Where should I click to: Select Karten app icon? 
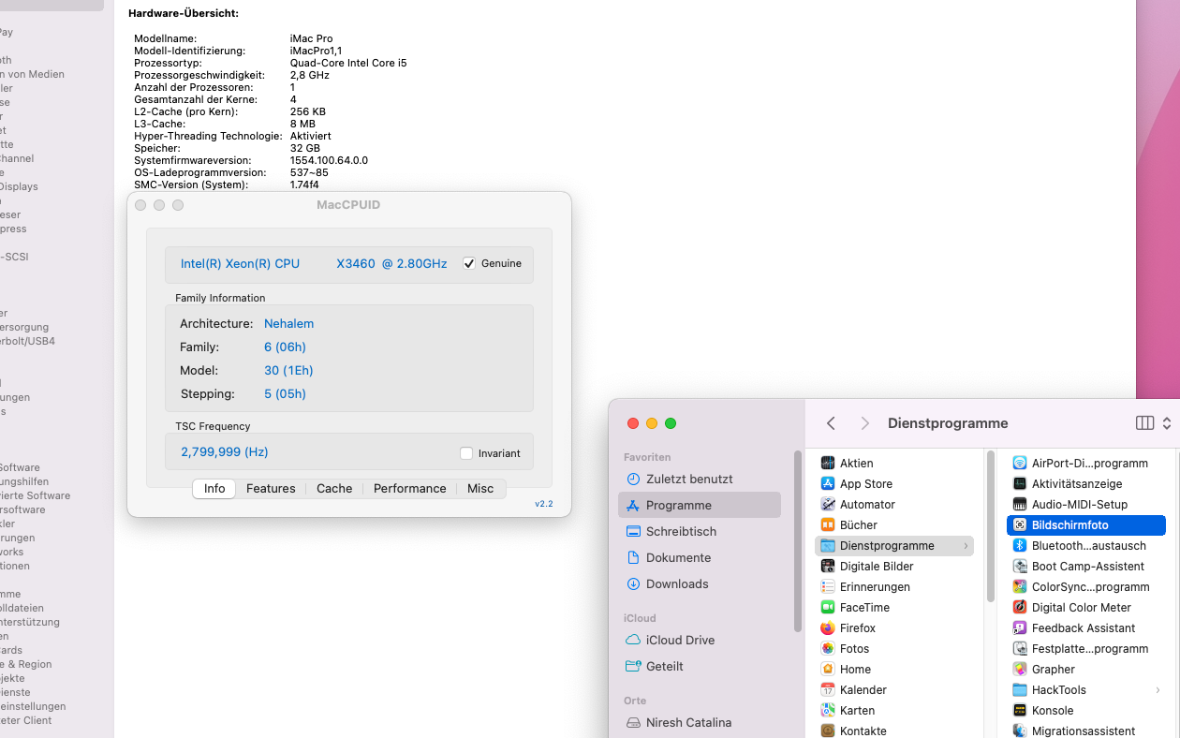[x=828, y=711]
